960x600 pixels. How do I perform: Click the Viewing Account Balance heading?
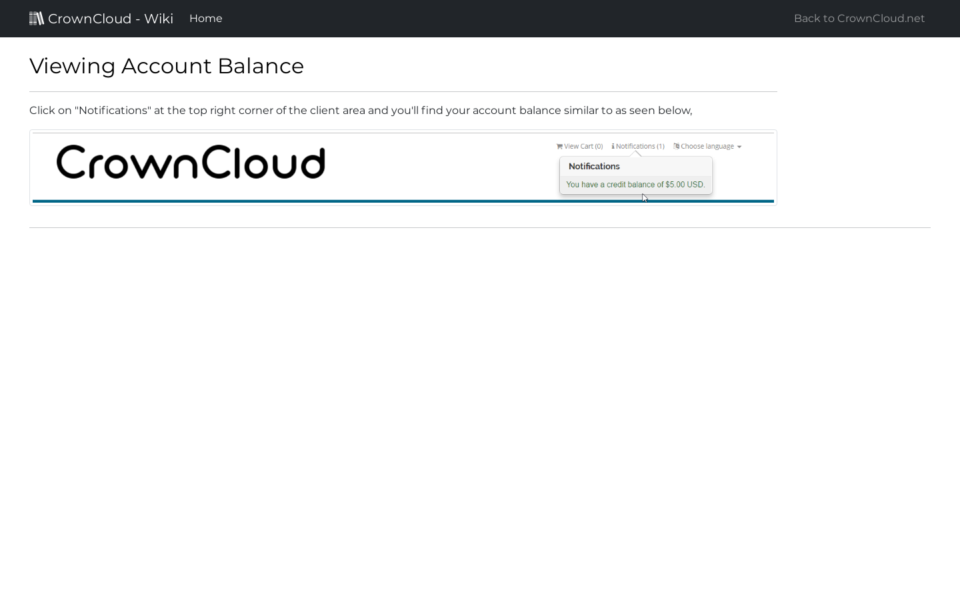pos(167,66)
